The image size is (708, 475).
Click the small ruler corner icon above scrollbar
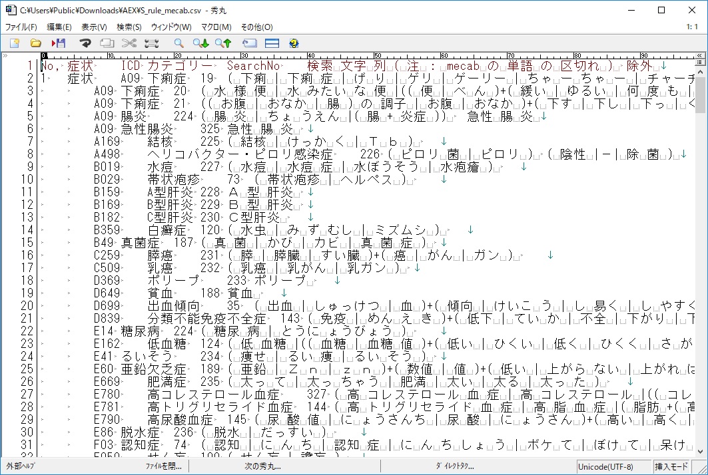click(699, 62)
